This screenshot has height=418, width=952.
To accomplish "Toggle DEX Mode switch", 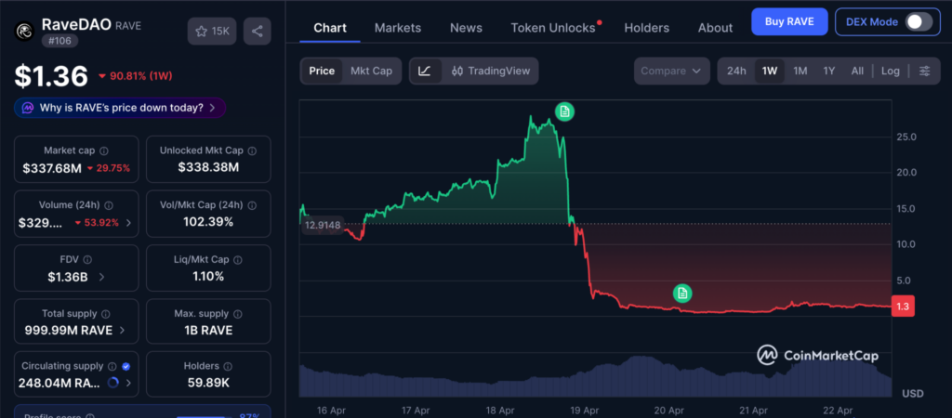I will point(919,21).
